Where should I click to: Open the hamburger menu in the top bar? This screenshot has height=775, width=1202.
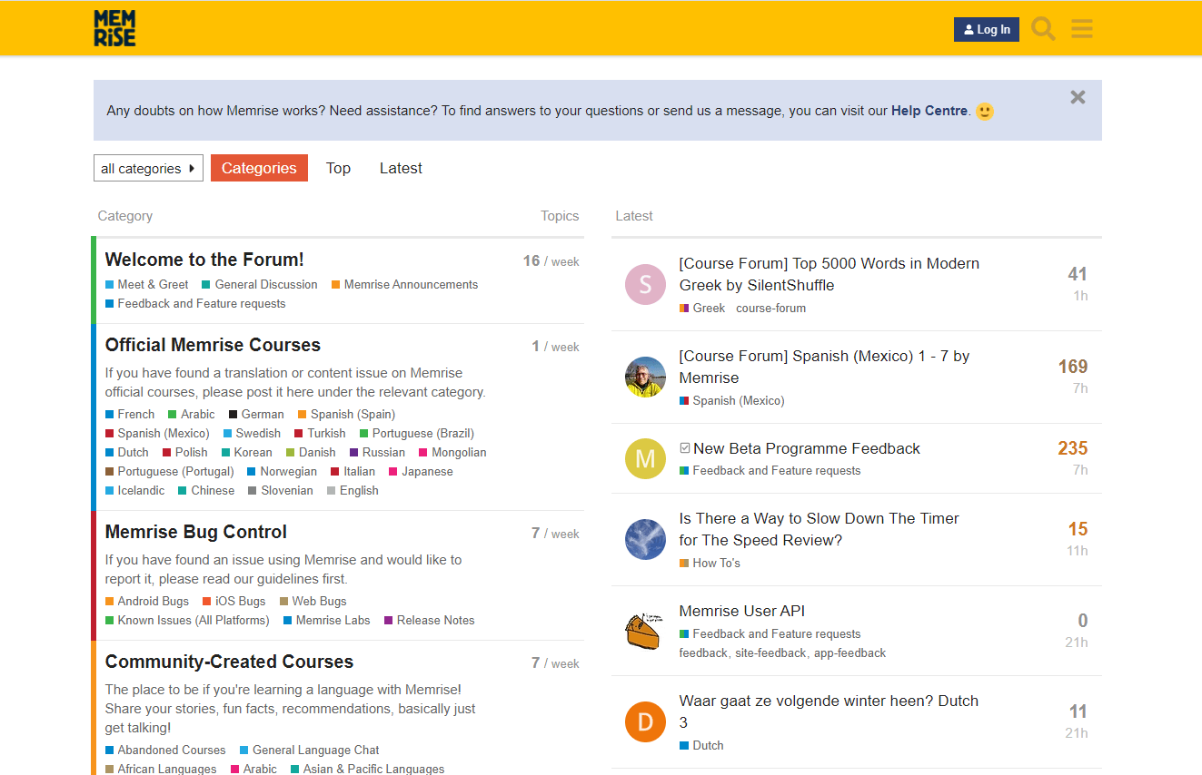1081,28
